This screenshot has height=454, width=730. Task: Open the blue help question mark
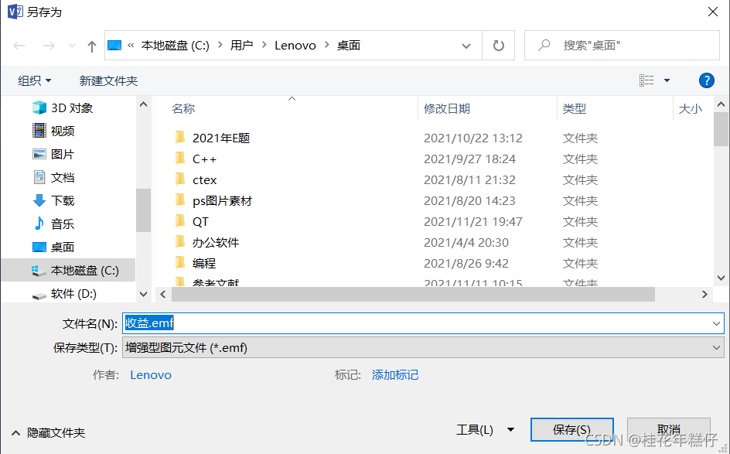[x=706, y=80]
